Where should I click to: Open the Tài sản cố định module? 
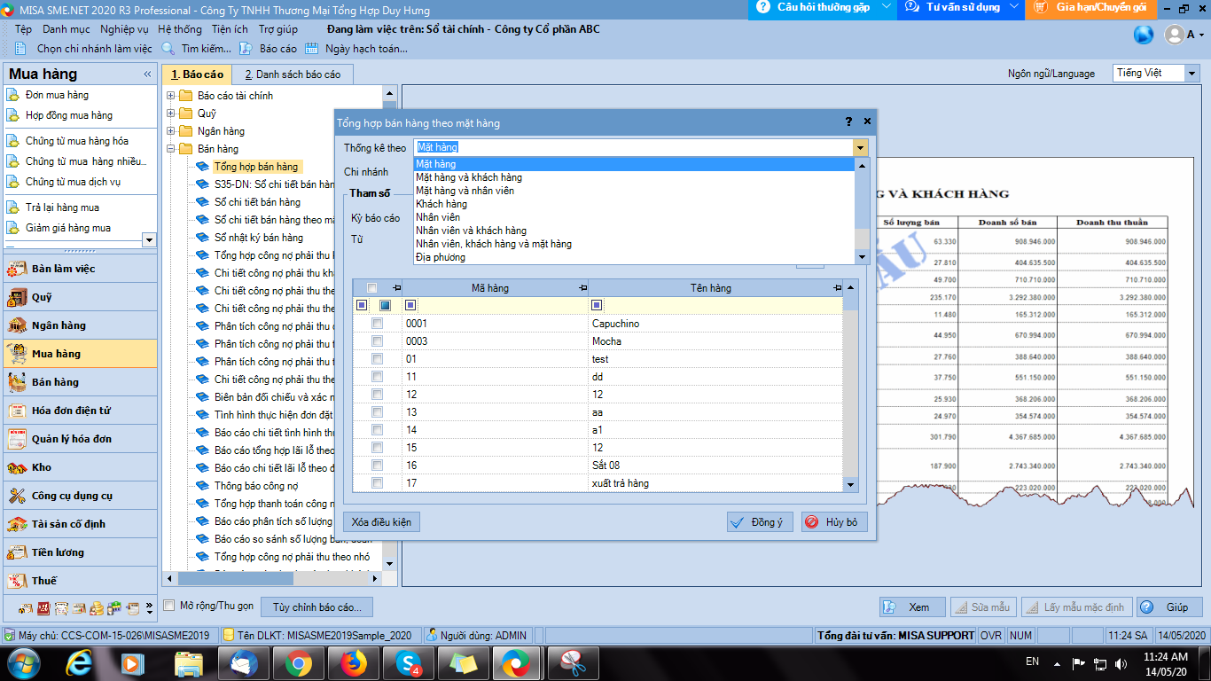(80, 524)
